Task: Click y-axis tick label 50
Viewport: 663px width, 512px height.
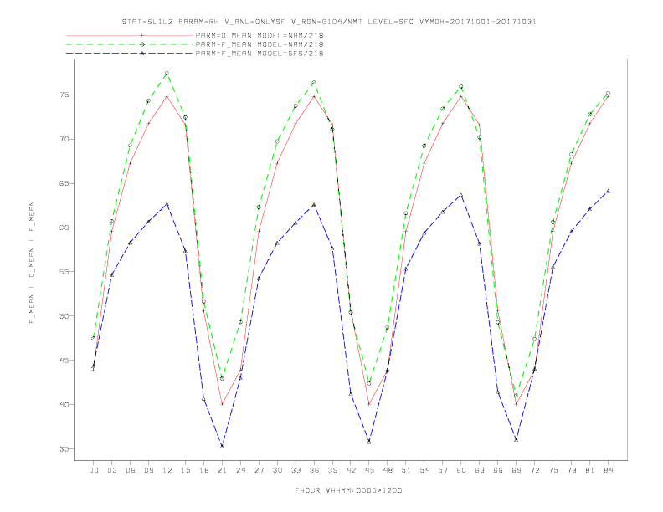Action: point(64,316)
